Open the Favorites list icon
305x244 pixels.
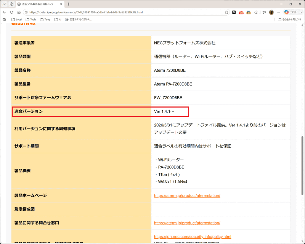pos(264,12)
